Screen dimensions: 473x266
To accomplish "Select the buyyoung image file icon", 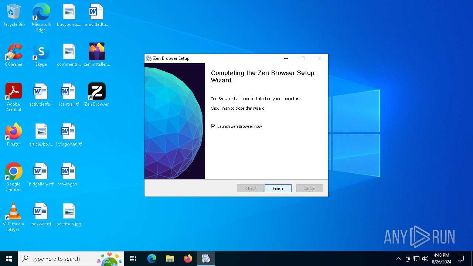I will [69, 16].
